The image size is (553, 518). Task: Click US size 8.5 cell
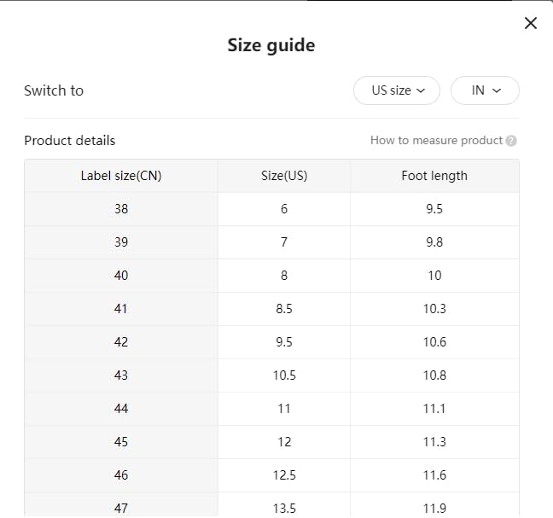(x=284, y=309)
